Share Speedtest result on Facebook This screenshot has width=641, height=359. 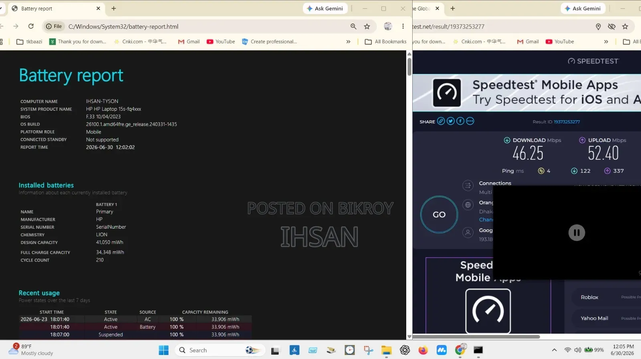pyautogui.click(x=460, y=121)
